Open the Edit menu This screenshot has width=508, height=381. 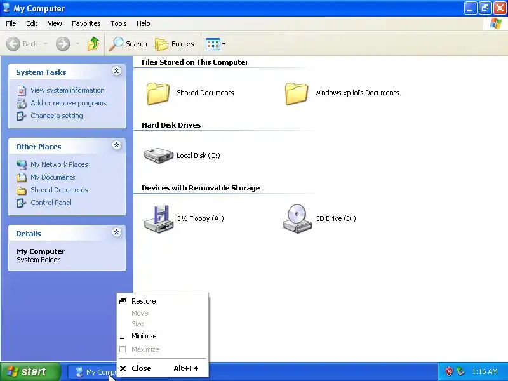(32, 23)
